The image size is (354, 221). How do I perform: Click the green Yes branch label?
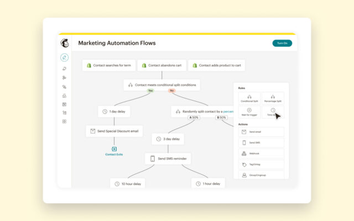pyautogui.click(x=150, y=91)
